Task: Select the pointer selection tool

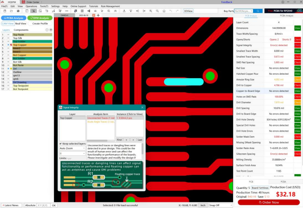Action: pos(33,11)
